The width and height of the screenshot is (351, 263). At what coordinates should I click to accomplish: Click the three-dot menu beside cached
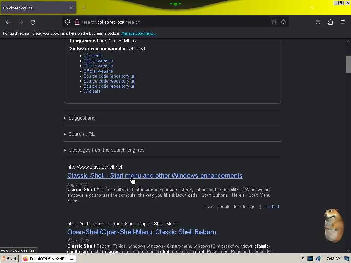[x=260, y=207]
